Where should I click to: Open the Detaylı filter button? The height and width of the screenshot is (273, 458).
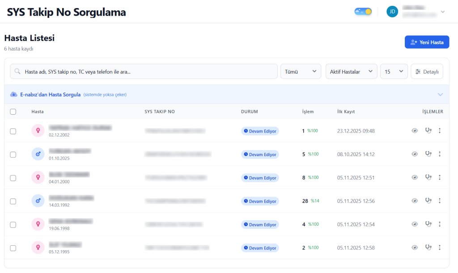click(427, 71)
